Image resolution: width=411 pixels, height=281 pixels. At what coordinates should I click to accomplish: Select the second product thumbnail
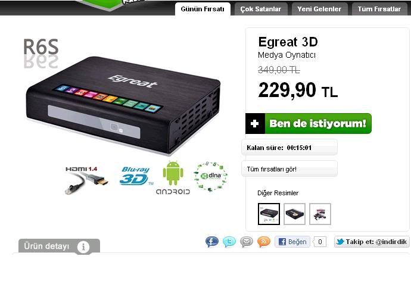295,214
